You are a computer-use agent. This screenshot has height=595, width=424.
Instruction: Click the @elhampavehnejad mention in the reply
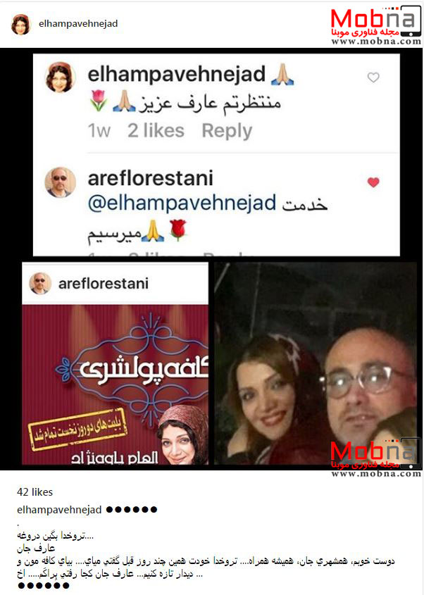[182, 203]
